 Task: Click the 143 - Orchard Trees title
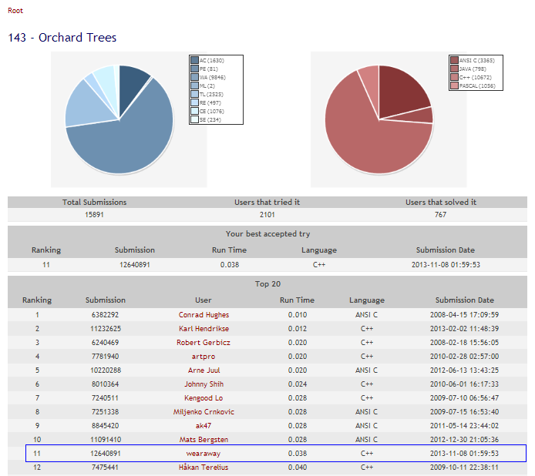[62, 38]
